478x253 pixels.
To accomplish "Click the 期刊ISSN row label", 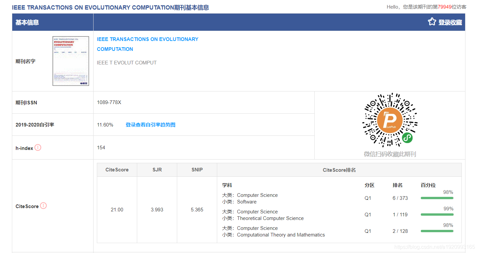I will (26, 103).
